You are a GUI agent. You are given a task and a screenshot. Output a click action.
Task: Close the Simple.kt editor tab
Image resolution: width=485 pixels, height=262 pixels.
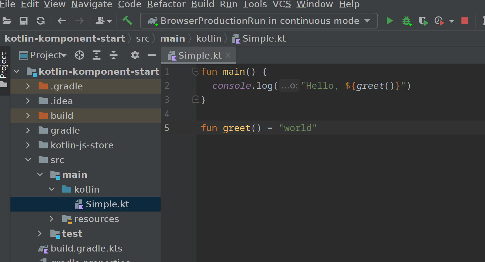pyautogui.click(x=228, y=55)
